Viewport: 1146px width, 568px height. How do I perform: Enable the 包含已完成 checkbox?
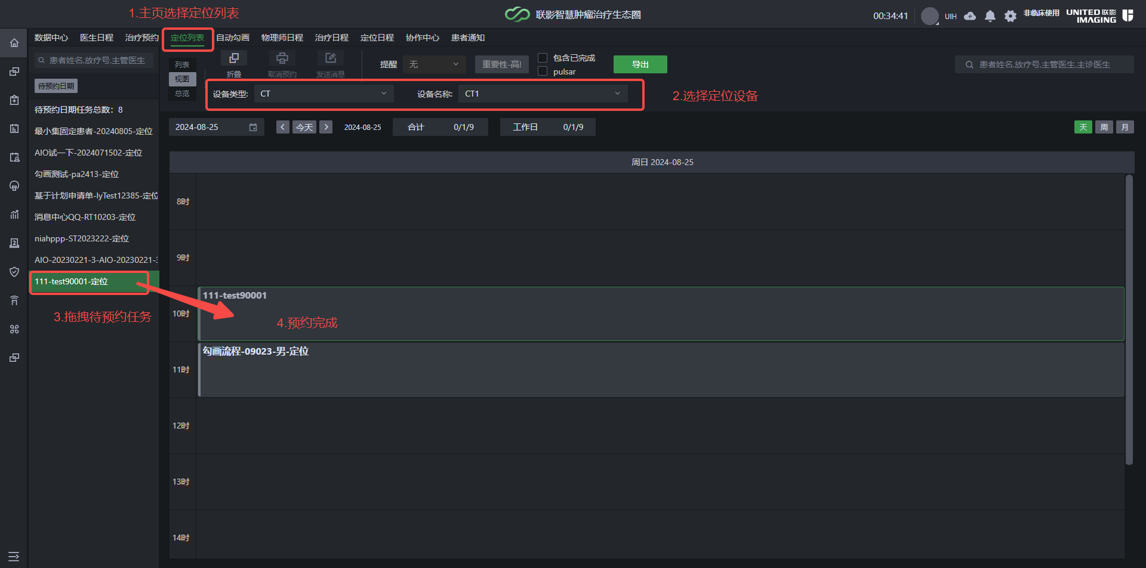(543, 58)
